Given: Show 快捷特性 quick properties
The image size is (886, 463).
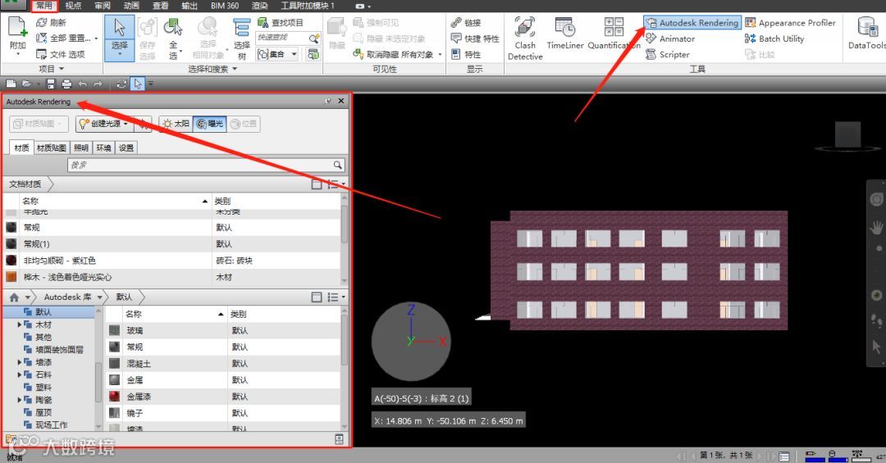Looking at the screenshot, I should pos(475,39).
